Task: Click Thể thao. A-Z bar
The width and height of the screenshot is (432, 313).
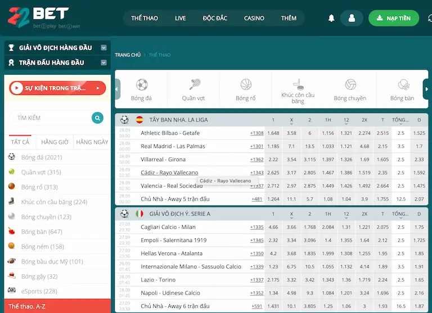Action: (57, 306)
